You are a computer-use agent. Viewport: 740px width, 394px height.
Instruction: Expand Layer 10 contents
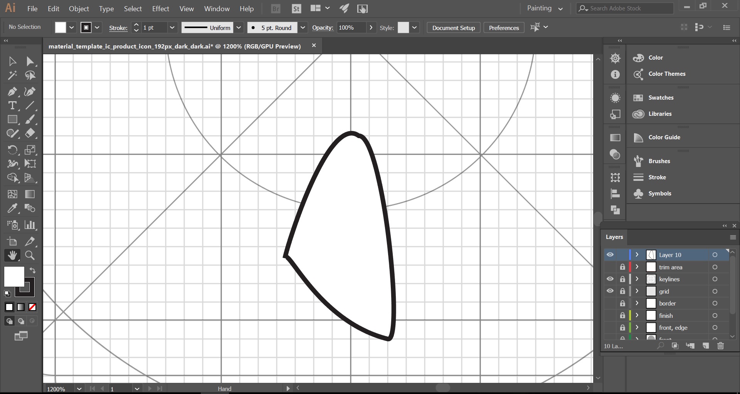pyautogui.click(x=637, y=255)
